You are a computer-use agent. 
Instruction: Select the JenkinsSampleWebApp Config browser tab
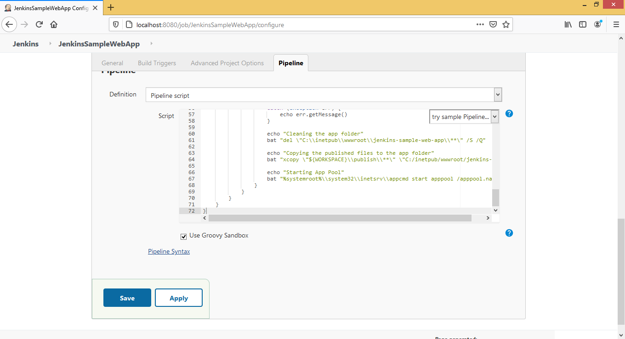(x=52, y=8)
